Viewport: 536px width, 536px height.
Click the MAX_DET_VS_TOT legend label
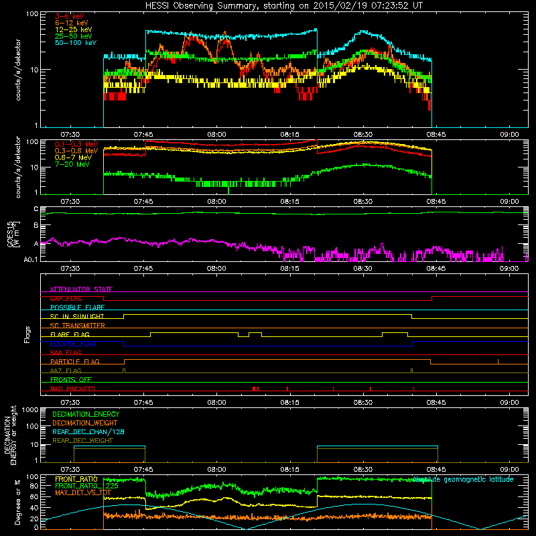coord(83,492)
